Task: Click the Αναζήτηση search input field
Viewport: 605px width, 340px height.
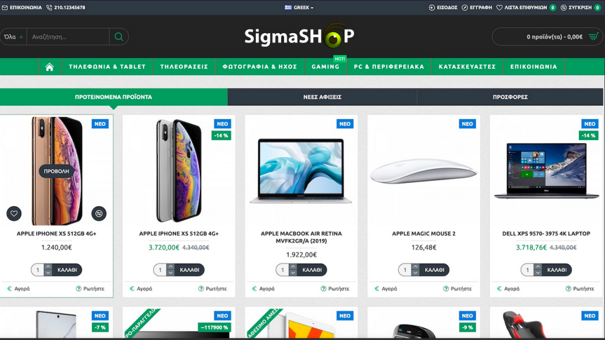Action: [68, 37]
